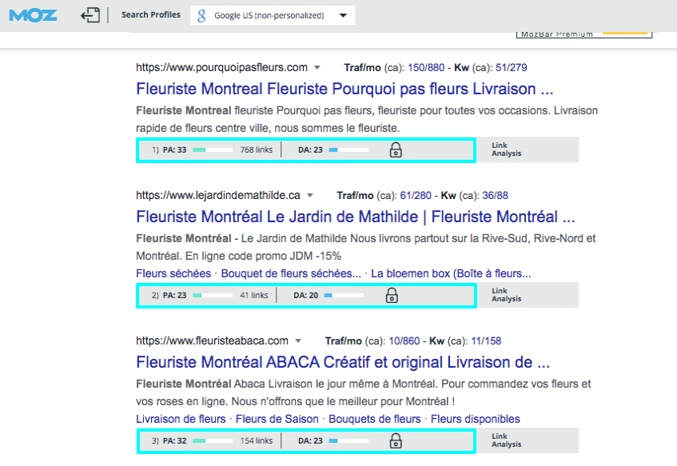Click the PA 33 score bar
This screenshot has width=677, height=466.
tap(210, 149)
